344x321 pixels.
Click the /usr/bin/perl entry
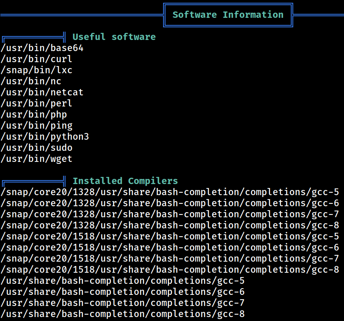[x=37, y=103]
